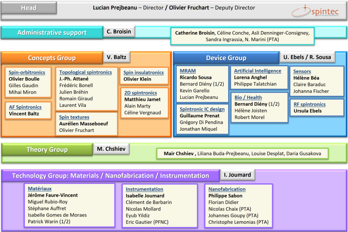
Task: Click Isabelle Joumard under Instrumentation
Action: (x=145, y=196)
